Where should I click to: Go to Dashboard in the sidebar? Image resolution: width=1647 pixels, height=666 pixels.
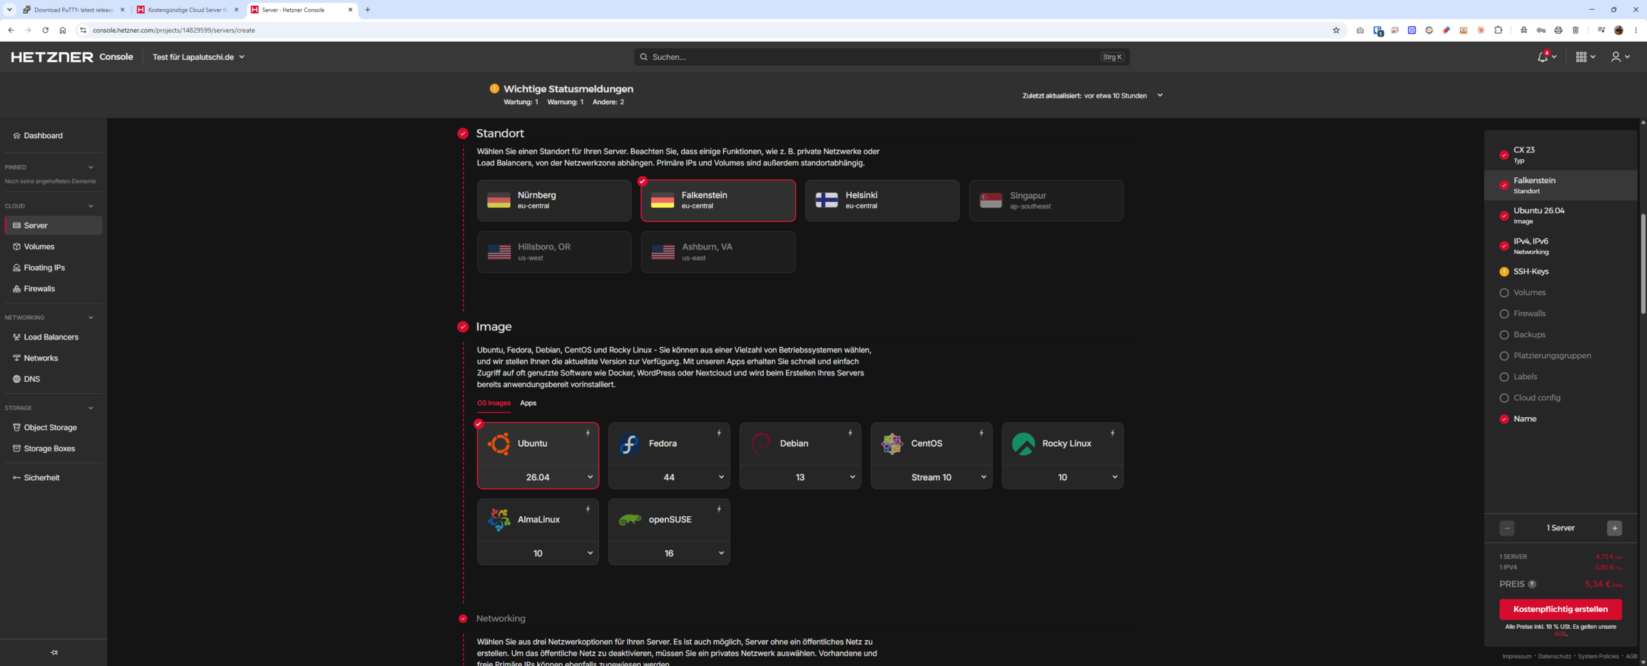[x=53, y=136]
